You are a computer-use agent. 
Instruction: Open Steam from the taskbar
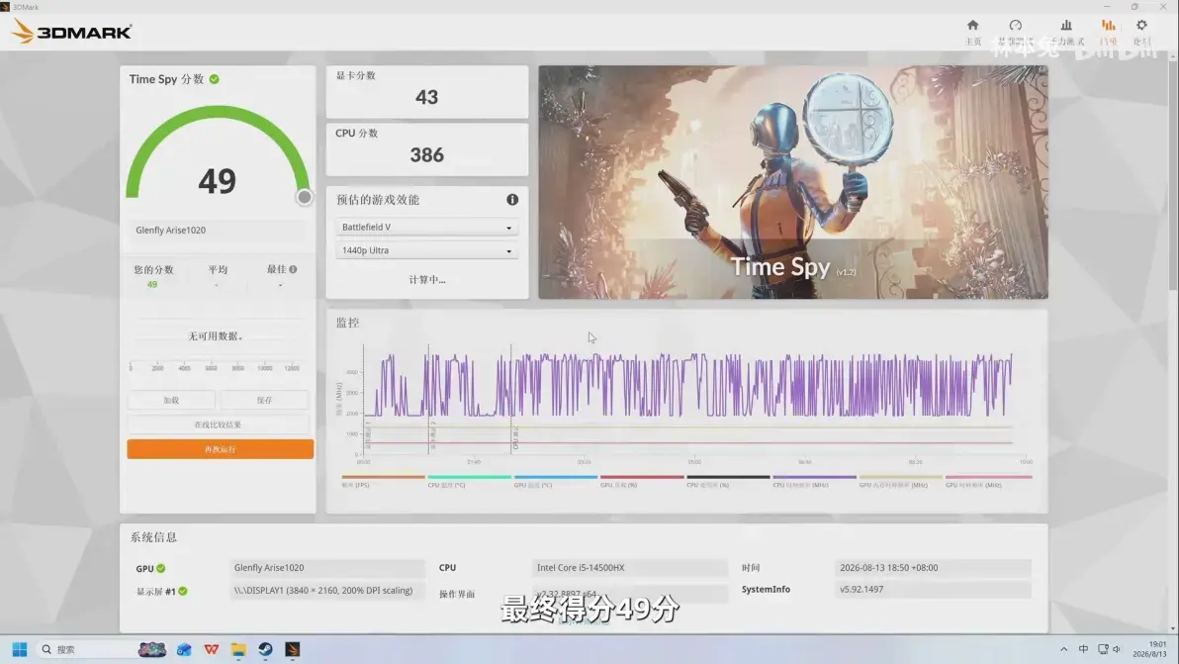(265, 649)
